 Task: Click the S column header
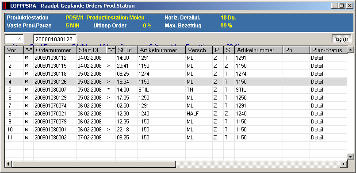click(229, 50)
